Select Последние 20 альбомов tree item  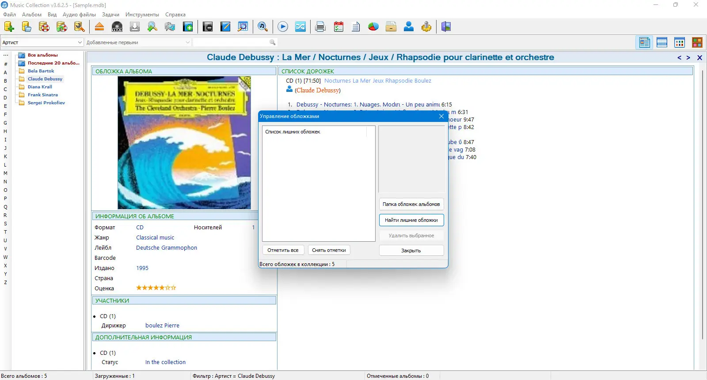53,63
